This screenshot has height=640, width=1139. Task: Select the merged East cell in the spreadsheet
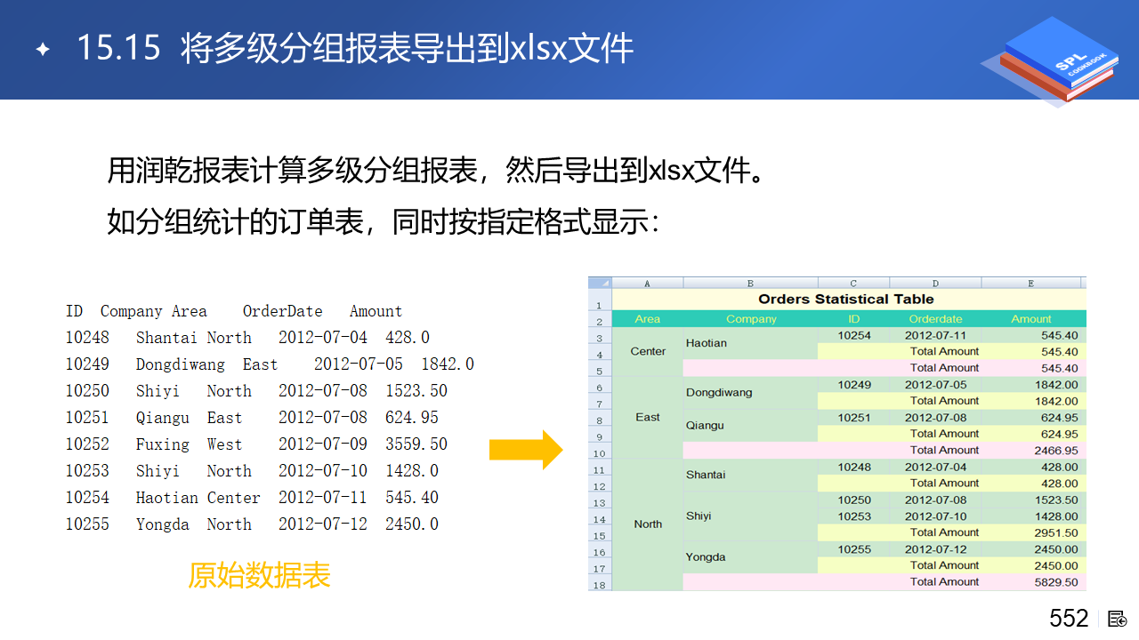coord(648,417)
